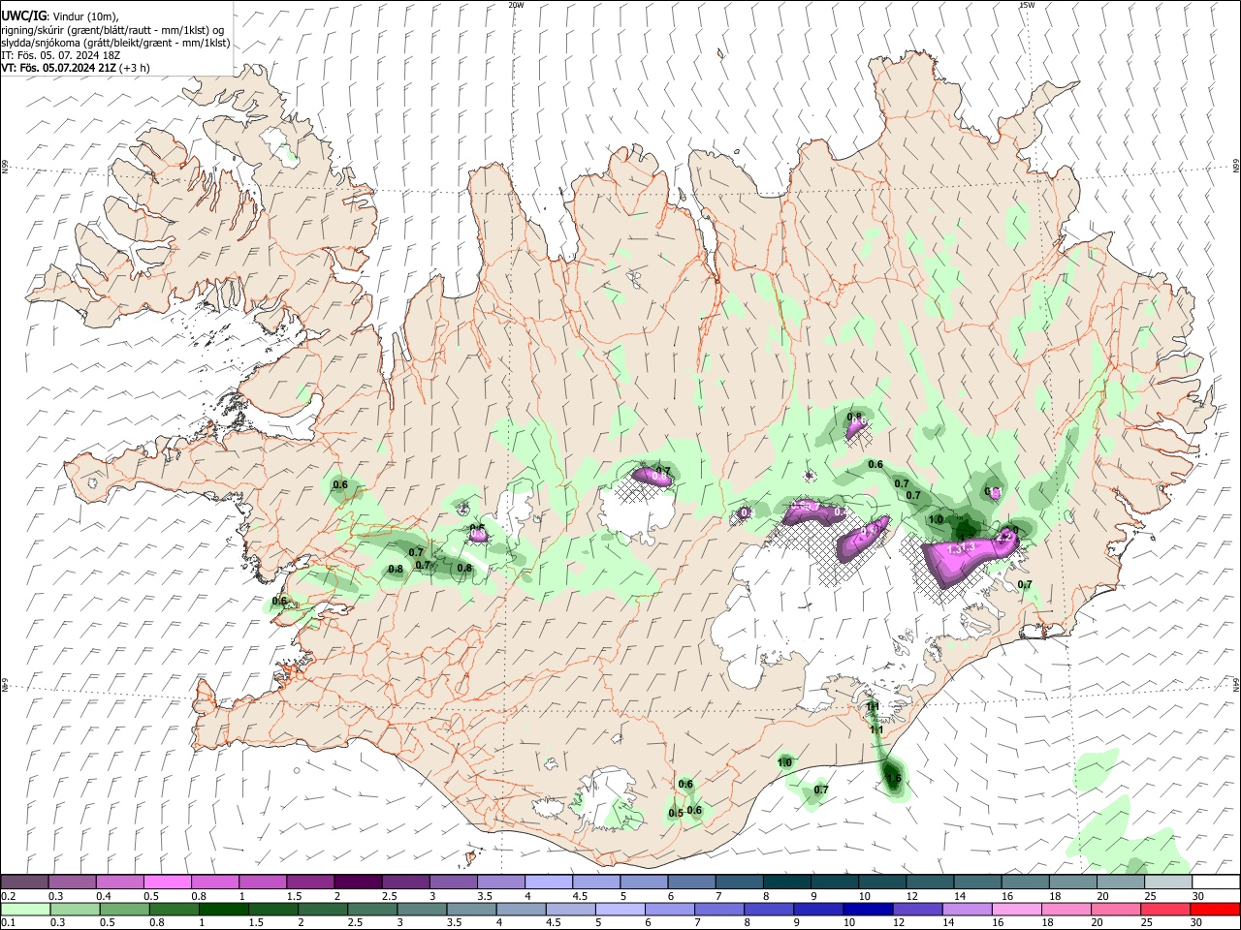This screenshot has height=930, width=1241.
Task: Click the '20W' longitude label at top
Action: pos(516,5)
